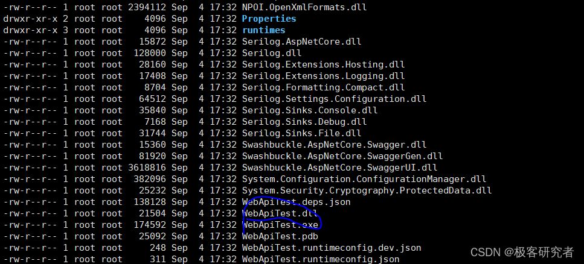
Task: Click Swashbuckle.AspNetCore.SwaggerUI.dll
Action: [340, 168]
